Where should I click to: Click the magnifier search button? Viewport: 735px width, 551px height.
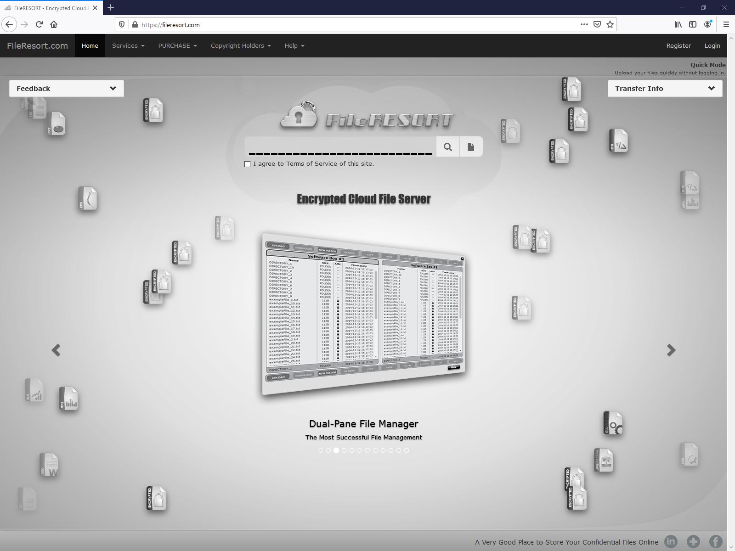pyautogui.click(x=448, y=146)
